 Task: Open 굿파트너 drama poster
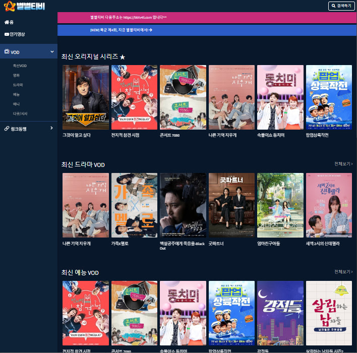tap(232, 205)
